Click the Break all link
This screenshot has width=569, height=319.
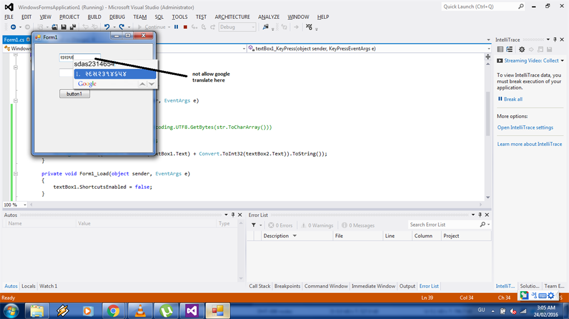tap(513, 99)
